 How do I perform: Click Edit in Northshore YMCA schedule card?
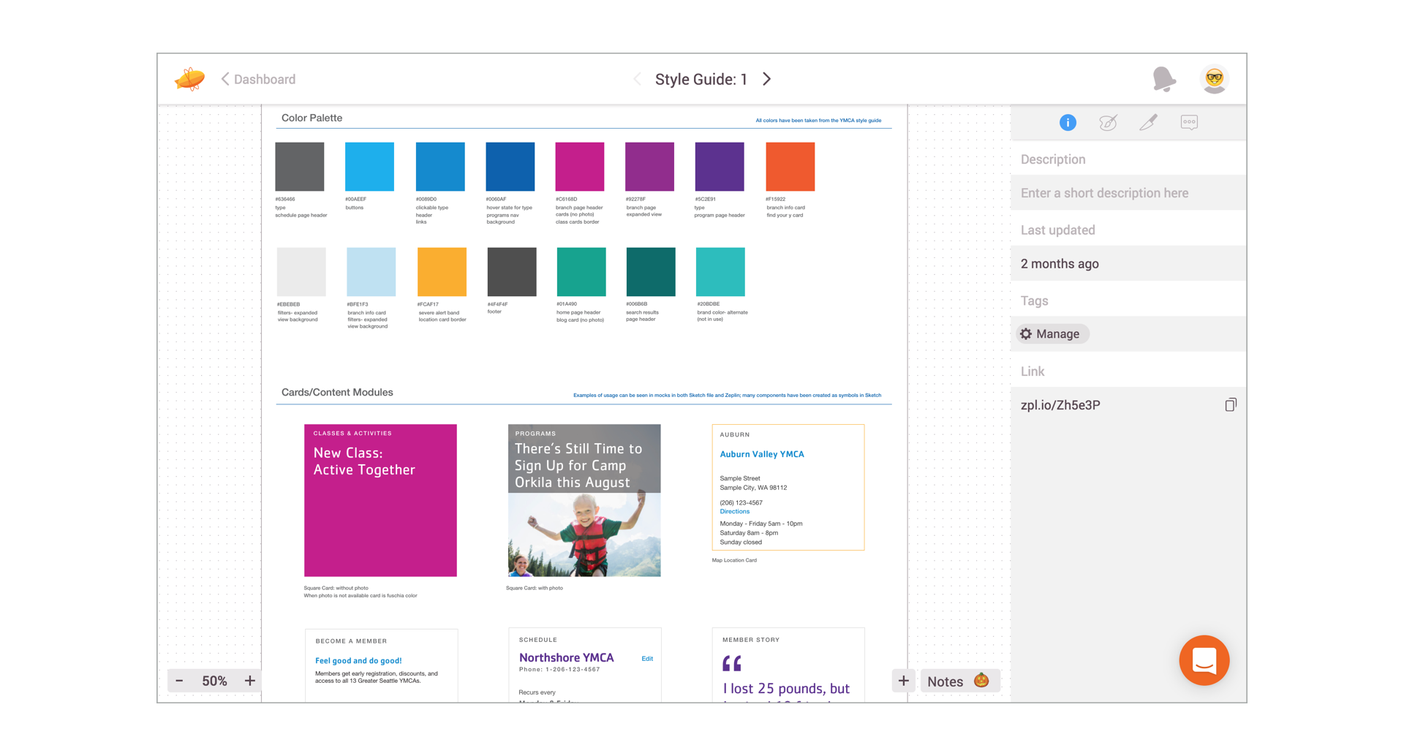(647, 659)
